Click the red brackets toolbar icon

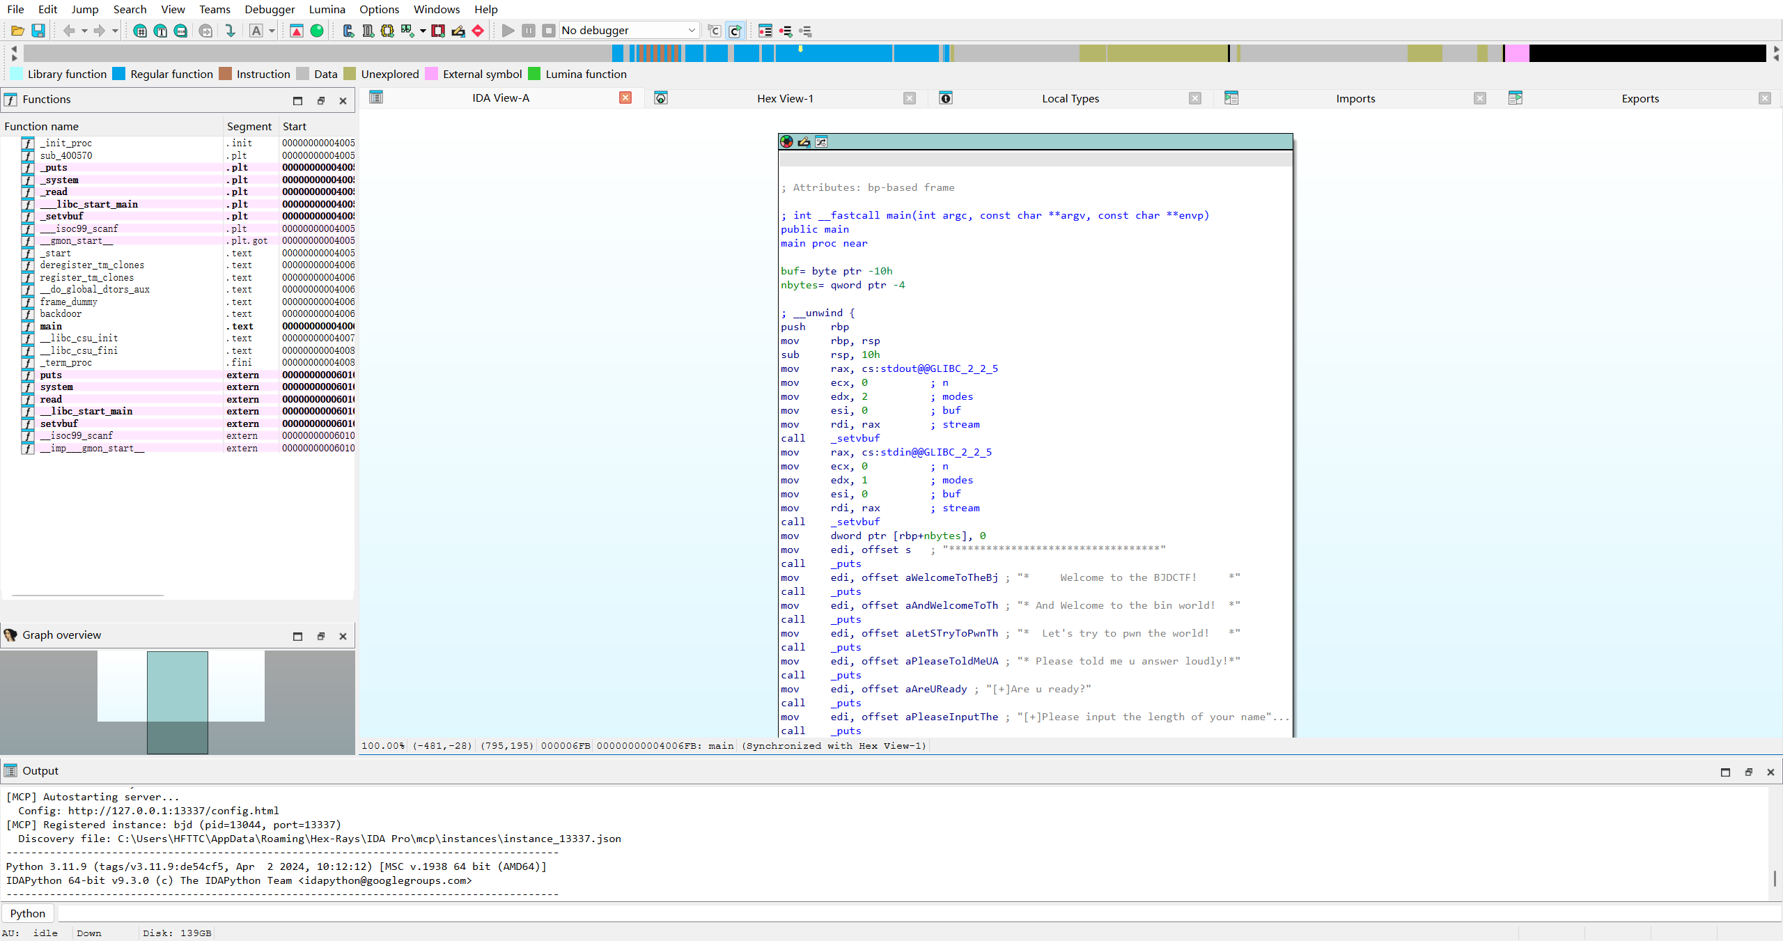[x=438, y=31]
